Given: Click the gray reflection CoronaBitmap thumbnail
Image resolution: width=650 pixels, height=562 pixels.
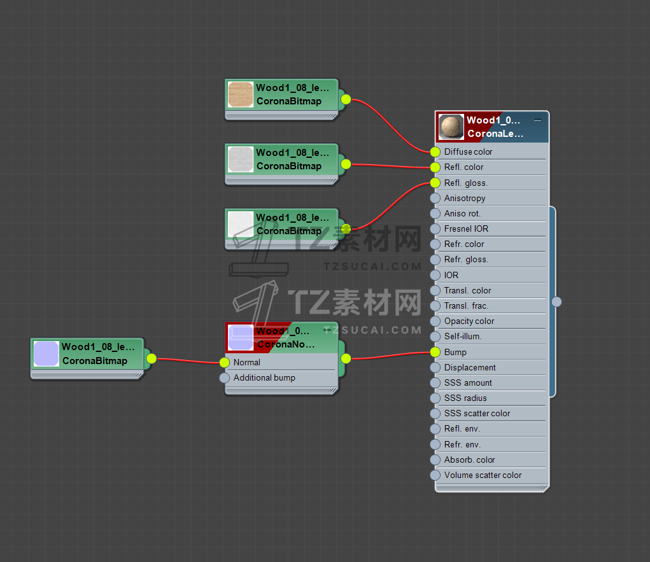Looking at the screenshot, I should coord(241,159).
